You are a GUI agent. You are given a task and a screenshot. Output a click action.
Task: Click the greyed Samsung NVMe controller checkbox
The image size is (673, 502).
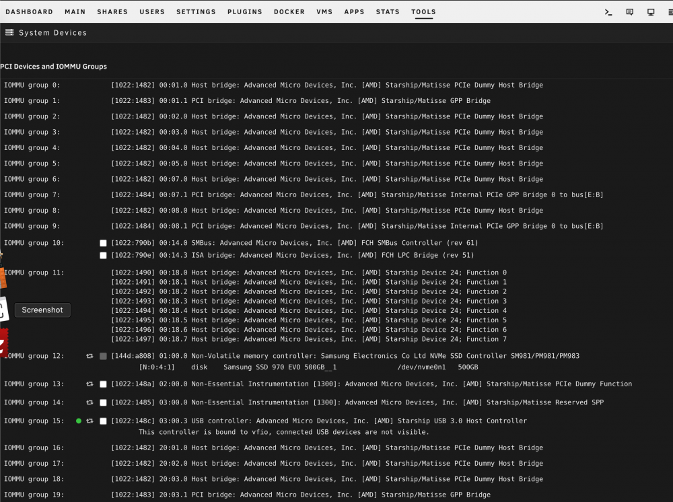pyautogui.click(x=103, y=356)
